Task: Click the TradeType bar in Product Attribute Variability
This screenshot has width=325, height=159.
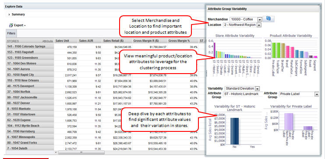Action: (279, 50)
